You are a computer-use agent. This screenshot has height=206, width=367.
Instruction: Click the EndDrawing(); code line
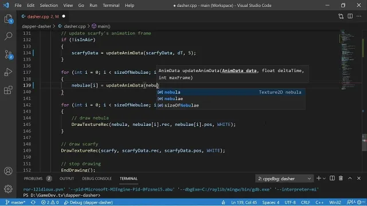[x=78, y=170]
